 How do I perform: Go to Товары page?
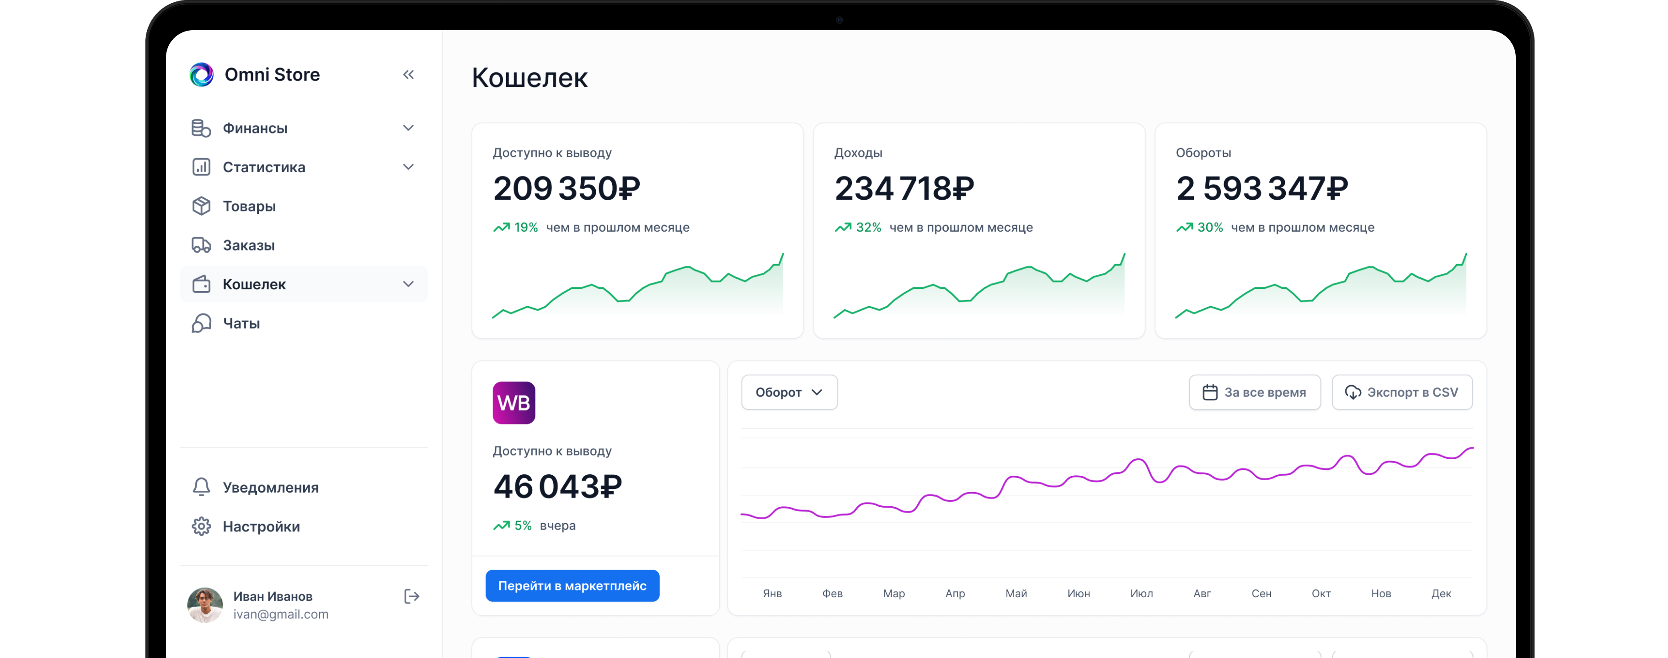(303, 206)
